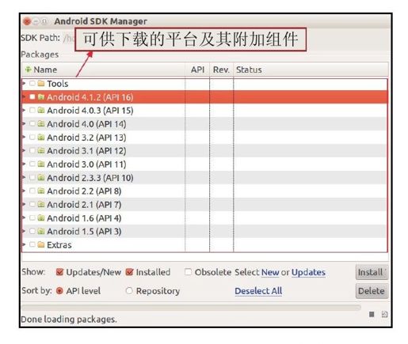Expand the Android 2.1 (API 7) node
This screenshot has width=408, height=344.
(24, 204)
